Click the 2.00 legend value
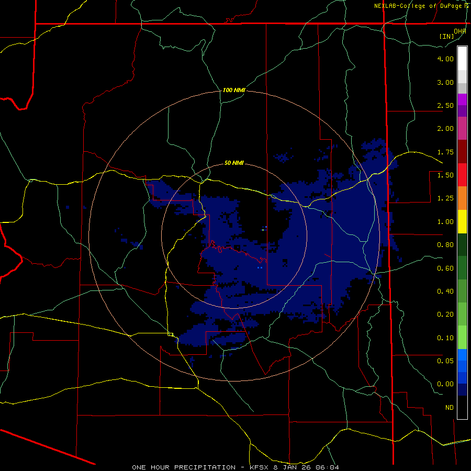The height and width of the screenshot is (471, 471). click(445, 129)
